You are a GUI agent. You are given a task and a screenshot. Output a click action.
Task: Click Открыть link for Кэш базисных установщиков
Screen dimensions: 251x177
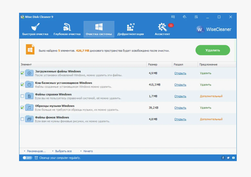point(180,85)
